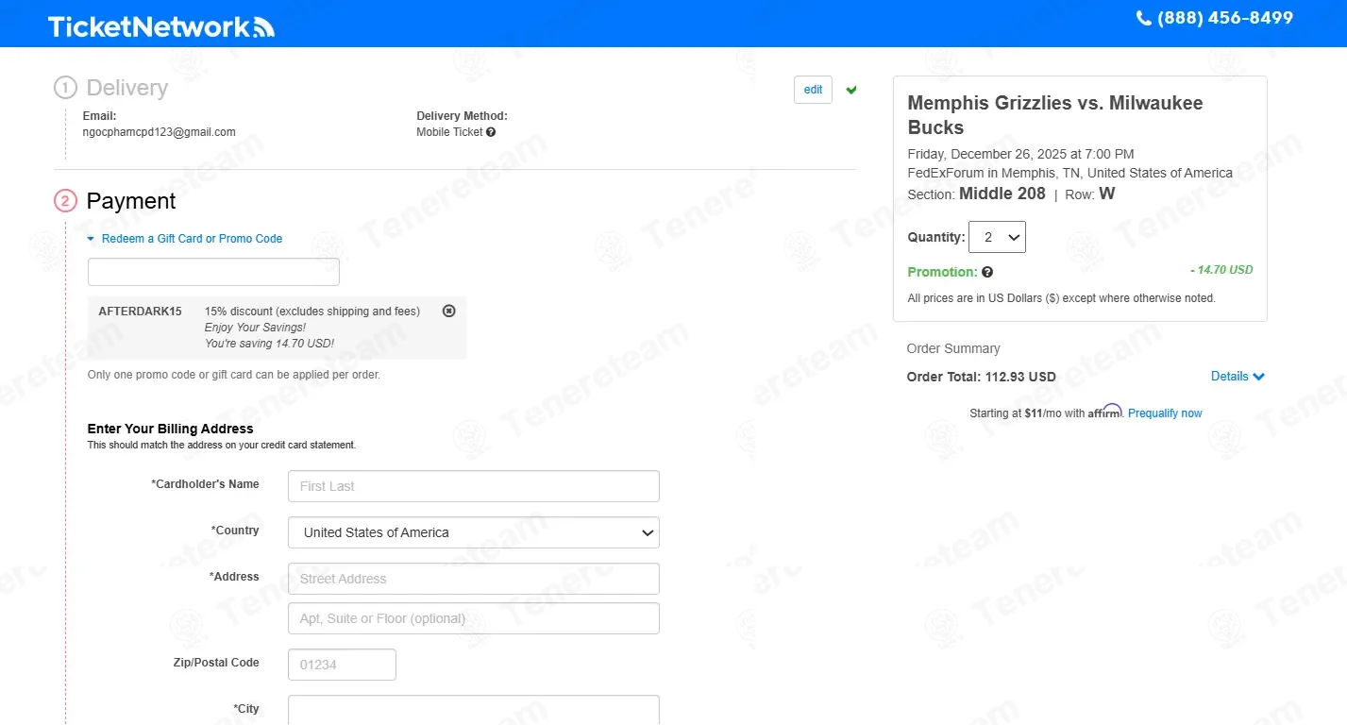Image resolution: width=1347 pixels, height=725 pixels.
Task: Focus the Cardholder's Name field
Action: pos(474,486)
